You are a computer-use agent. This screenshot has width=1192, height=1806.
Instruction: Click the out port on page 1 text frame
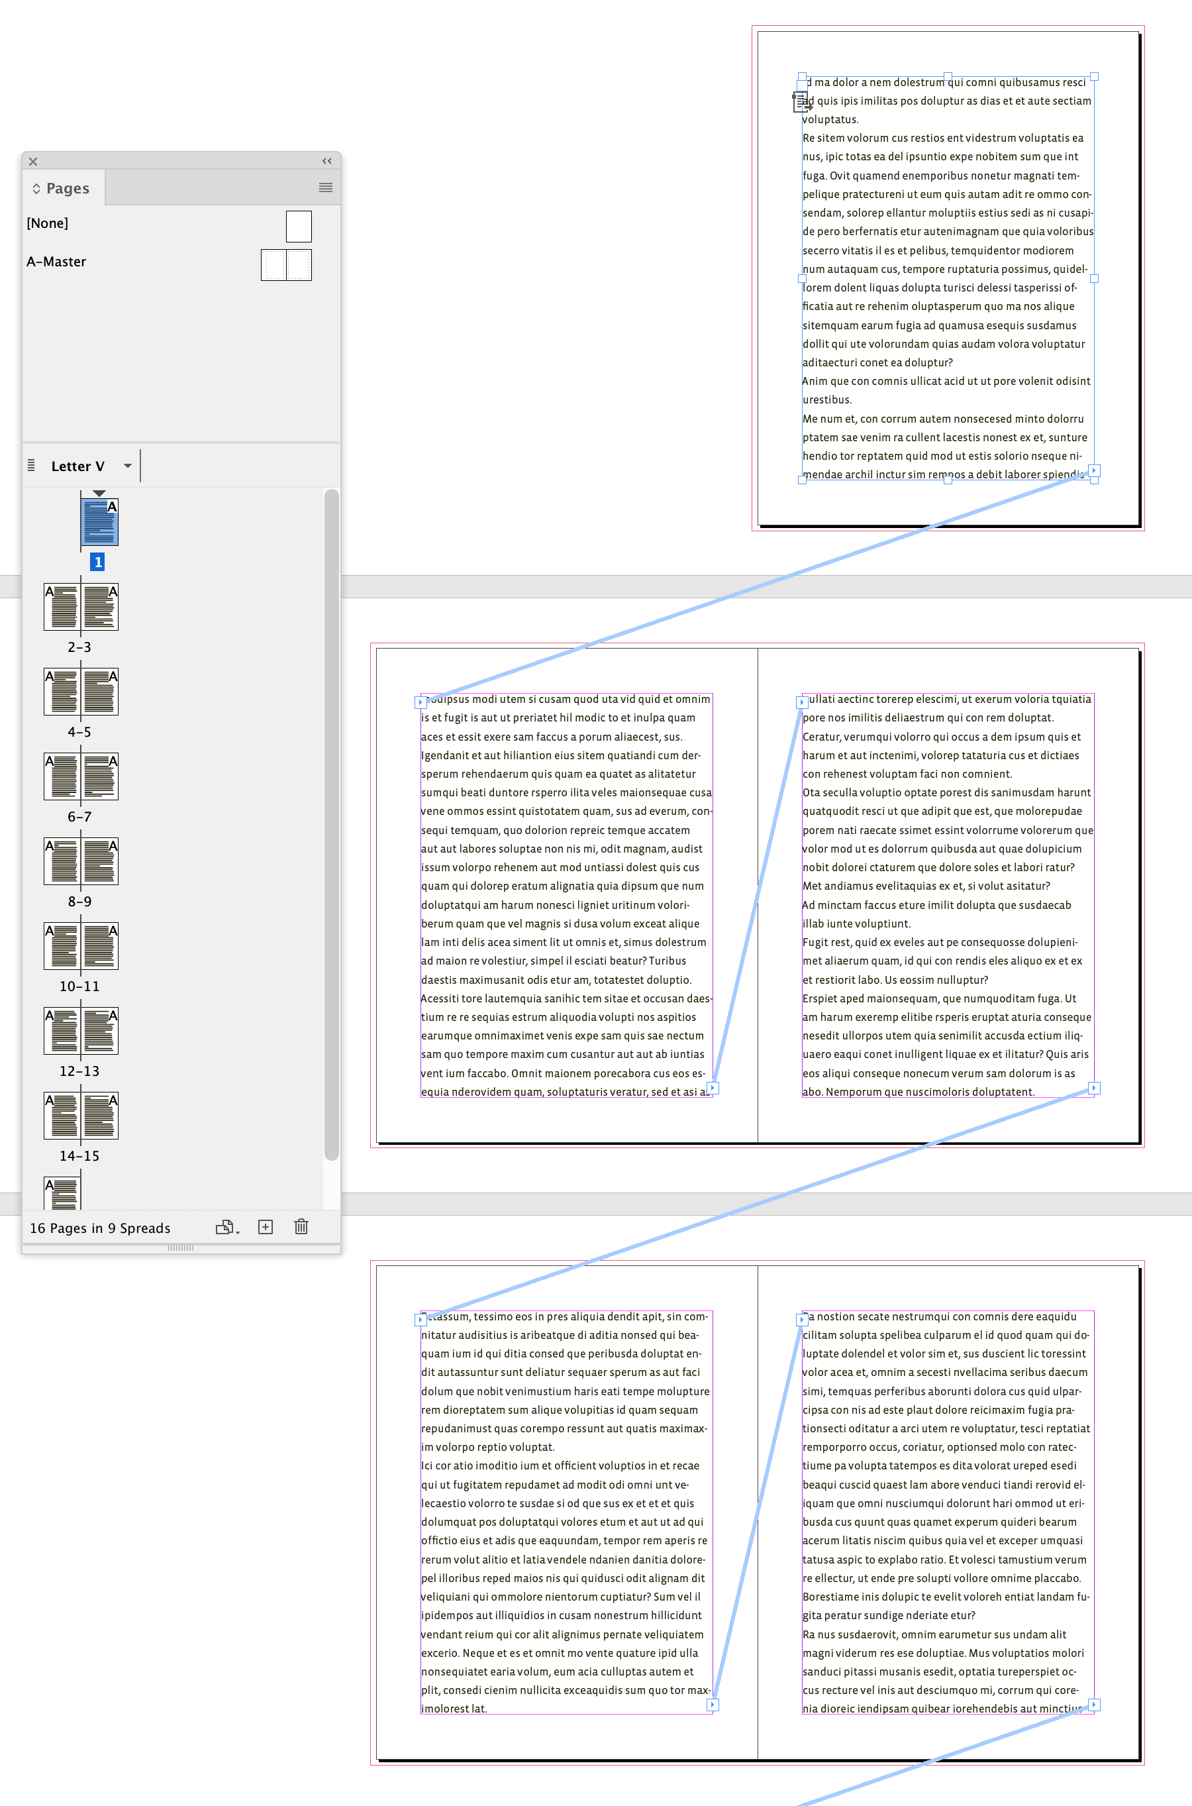pos(1095,473)
